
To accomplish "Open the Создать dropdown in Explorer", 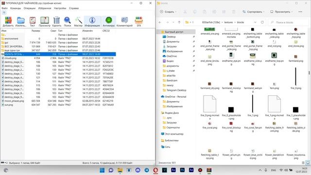I will coord(168,12).
